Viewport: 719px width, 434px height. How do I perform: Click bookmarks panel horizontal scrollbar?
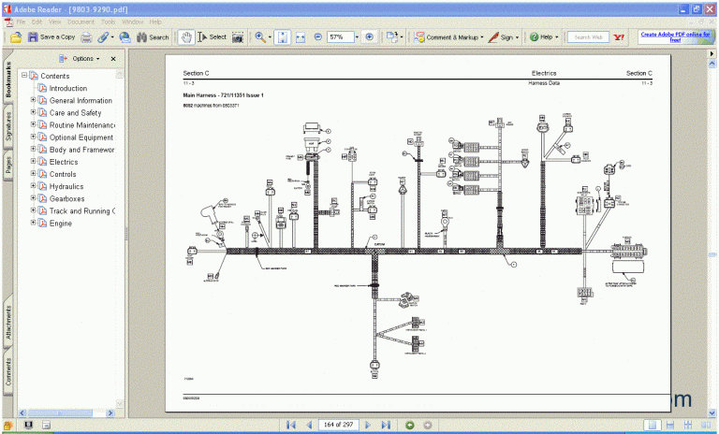tap(66, 412)
